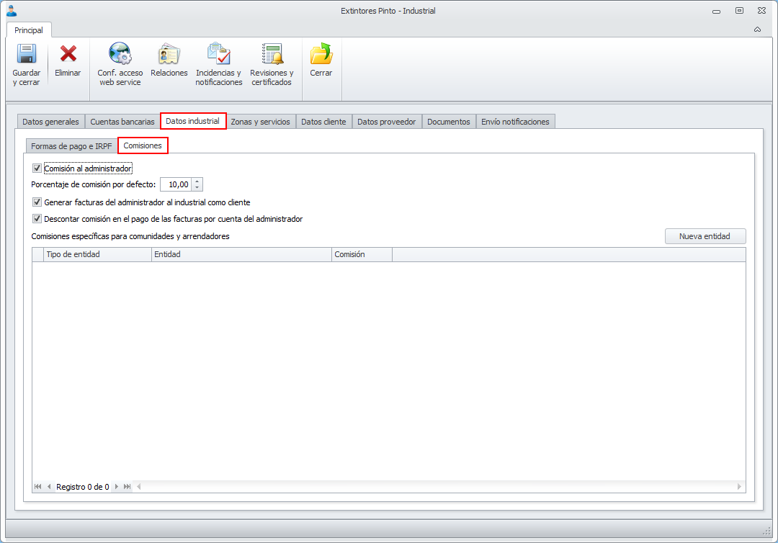Open the Datos cliente tab
This screenshot has width=778, height=543.
(323, 122)
